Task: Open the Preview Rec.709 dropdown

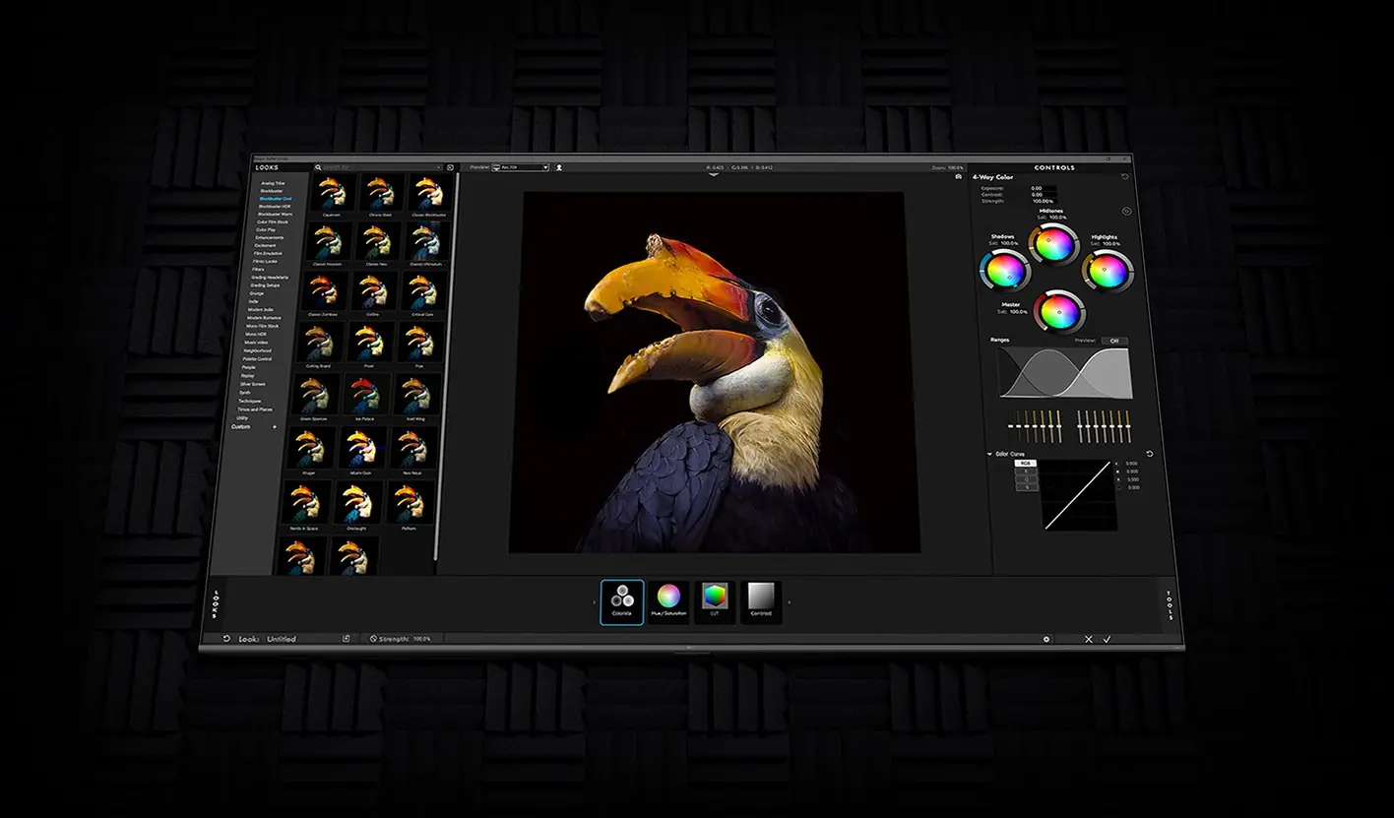Action: (x=520, y=167)
